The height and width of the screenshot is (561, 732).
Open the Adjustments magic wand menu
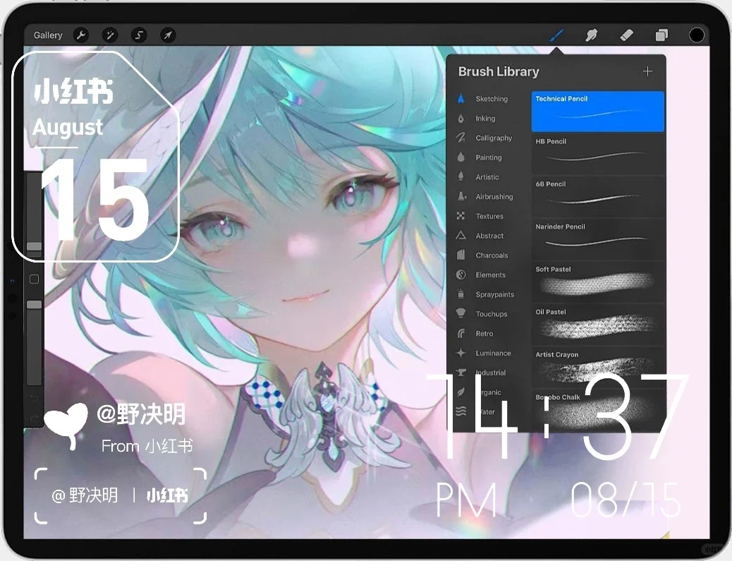(110, 35)
